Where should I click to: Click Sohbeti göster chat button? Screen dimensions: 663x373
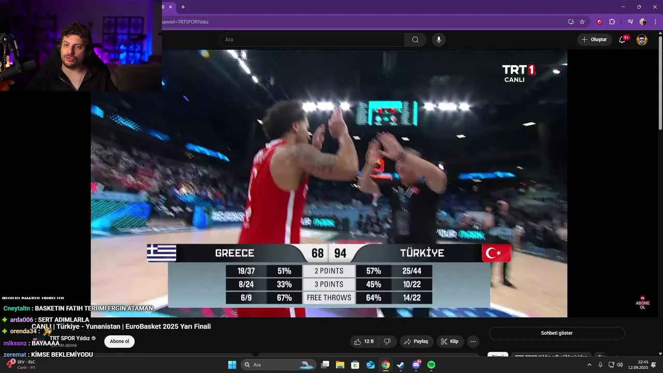click(x=557, y=333)
